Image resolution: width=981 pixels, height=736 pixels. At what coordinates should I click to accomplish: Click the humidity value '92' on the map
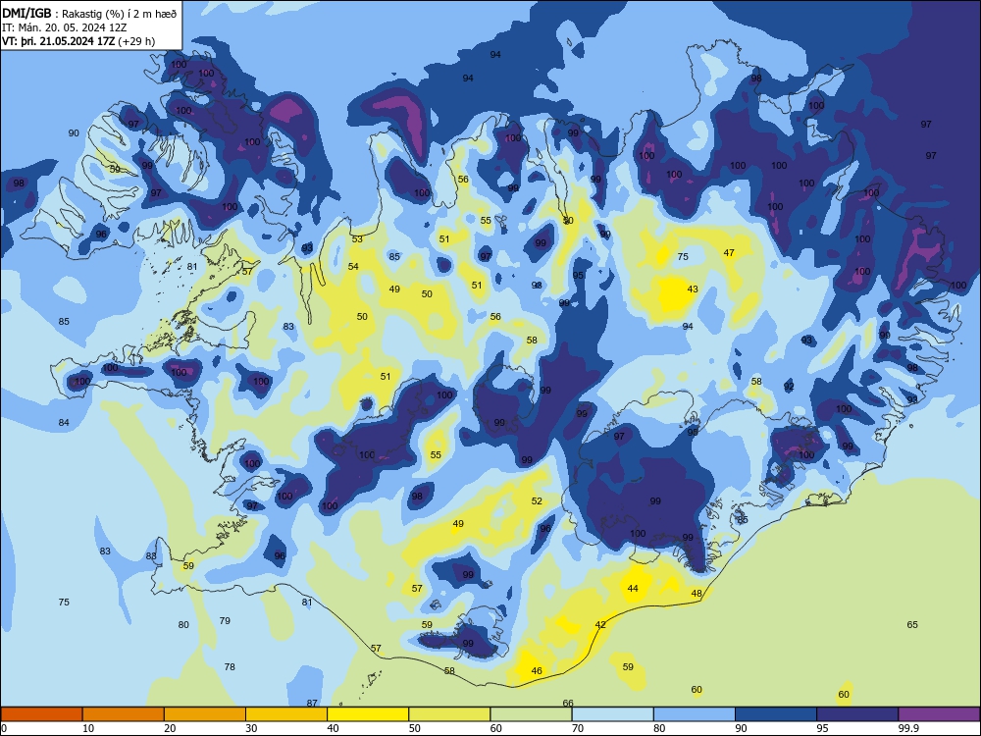click(789, 387)
